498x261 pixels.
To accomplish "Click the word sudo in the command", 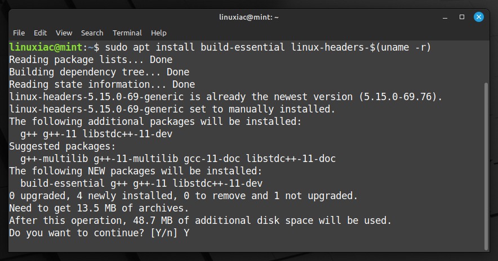I will tap(116, 47).
